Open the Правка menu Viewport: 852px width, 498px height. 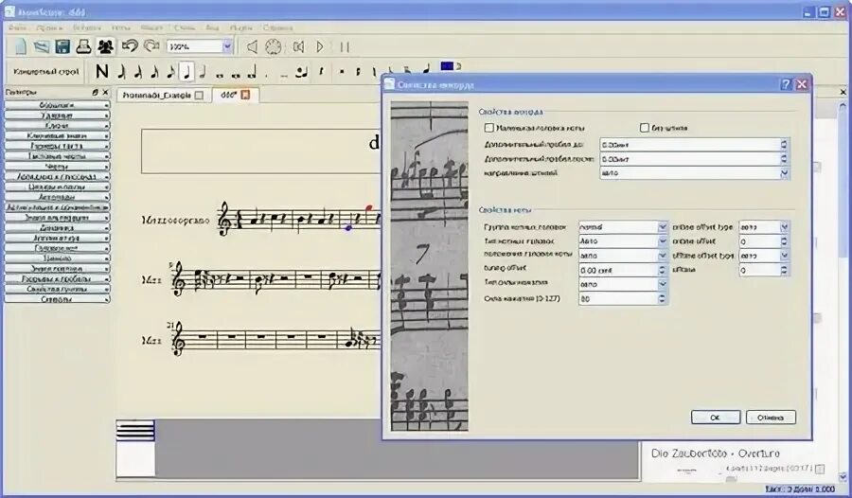tap(50, 27)
